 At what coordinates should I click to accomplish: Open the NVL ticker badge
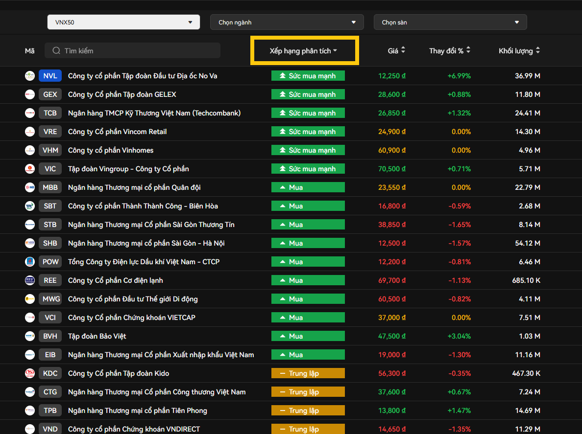pyautogui.click(x=50, y=76)
